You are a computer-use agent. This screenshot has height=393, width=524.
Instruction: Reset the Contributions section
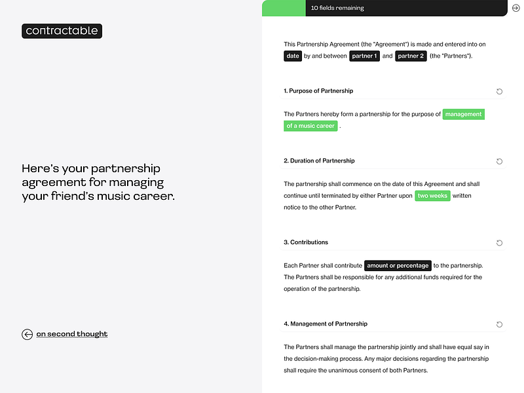499,243
